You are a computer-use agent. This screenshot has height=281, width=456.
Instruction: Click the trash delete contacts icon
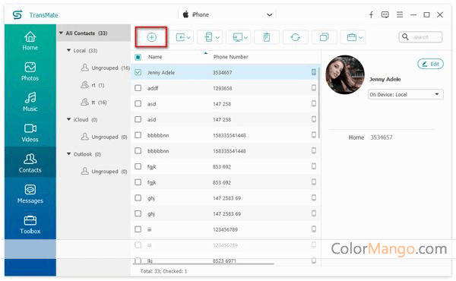coord(267,37)
